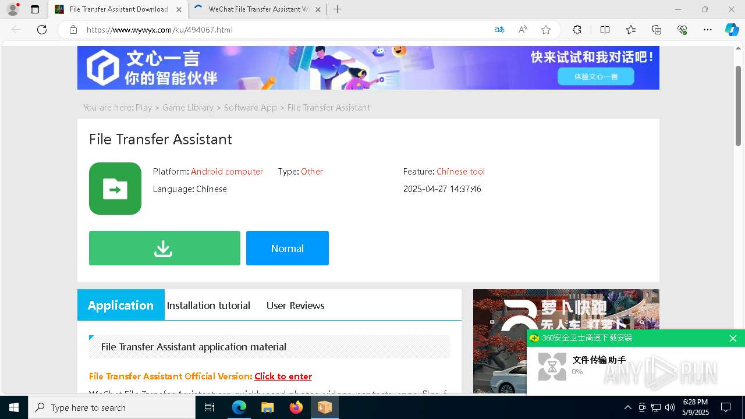This screenshot has width=745, height=419.
Task: Switch to User Reviews tab
Action: (296, 306)
